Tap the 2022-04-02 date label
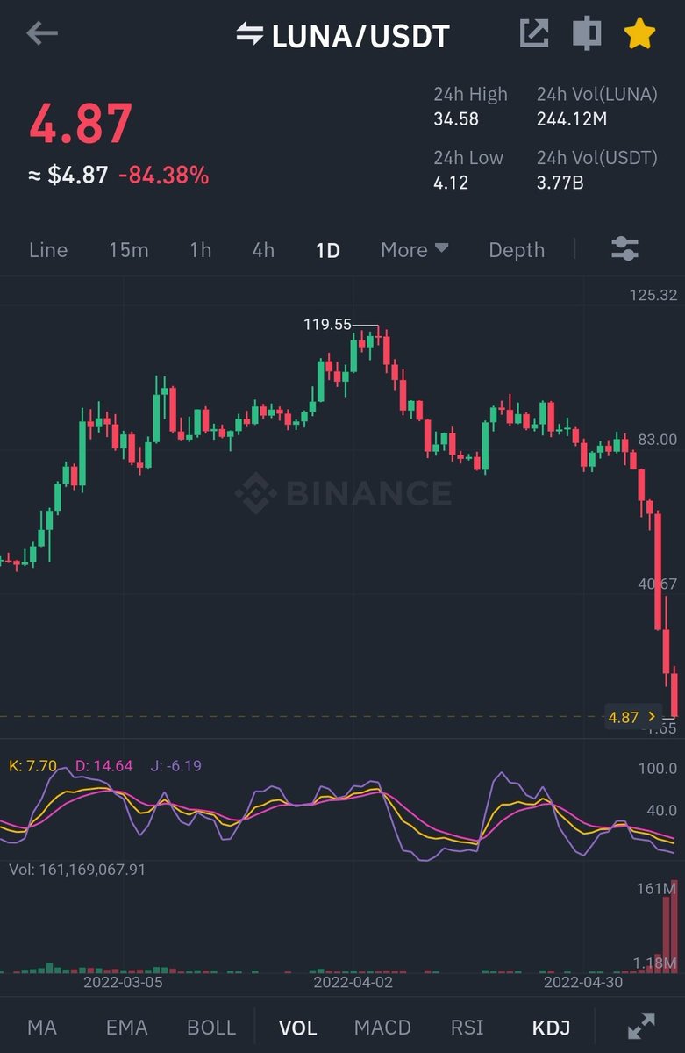Image resolution: width=685 pixels, height=1053 pixels. click(x=353, y=982)
